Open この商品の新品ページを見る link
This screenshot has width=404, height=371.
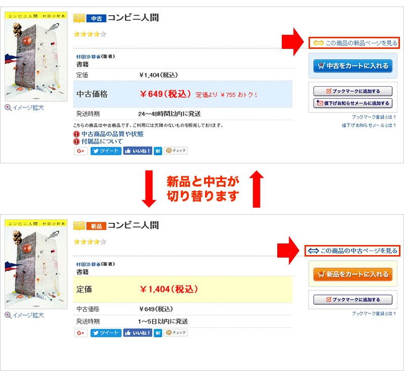point(355,43)
